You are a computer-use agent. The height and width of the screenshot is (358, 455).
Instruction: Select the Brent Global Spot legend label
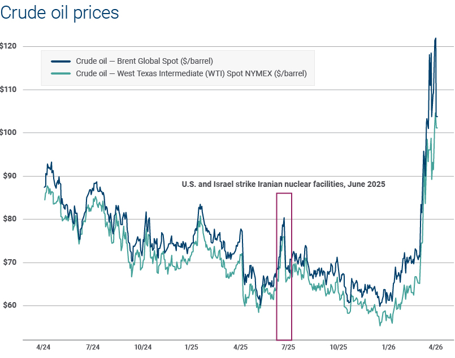point(144,61)
